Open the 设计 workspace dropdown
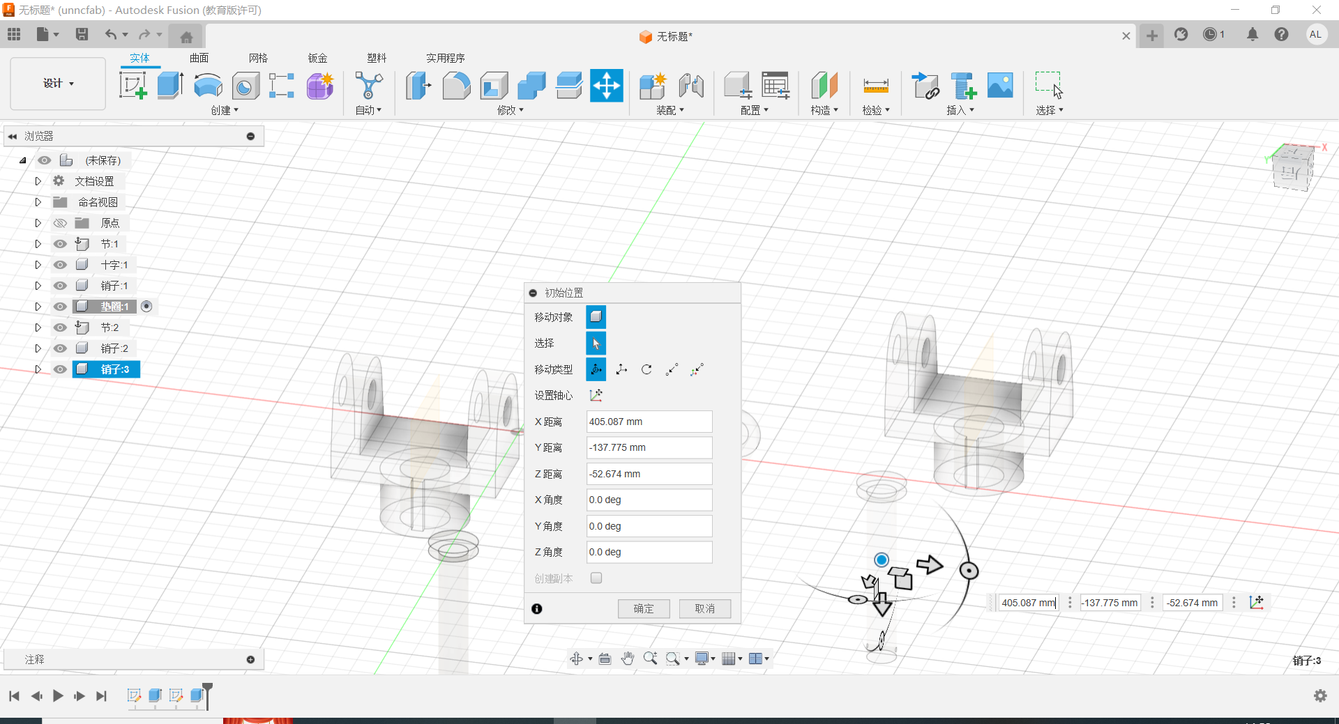This screenshot has height=724, width=1339. [58, 84]
